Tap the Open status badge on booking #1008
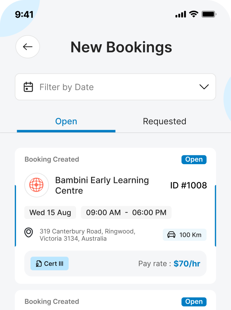231x310 pixels. (x=194, y=160)
